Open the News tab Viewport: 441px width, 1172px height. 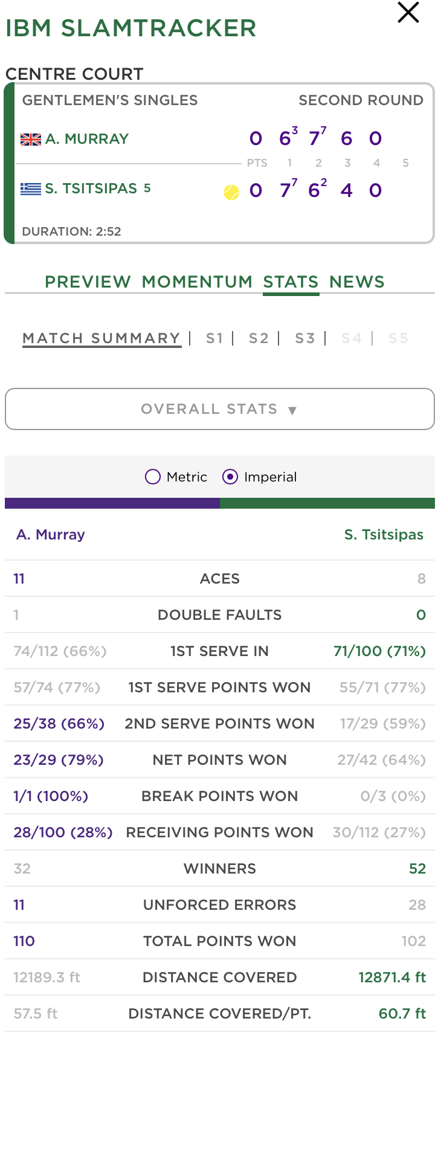pyautogui.click(x=357, y=282)
